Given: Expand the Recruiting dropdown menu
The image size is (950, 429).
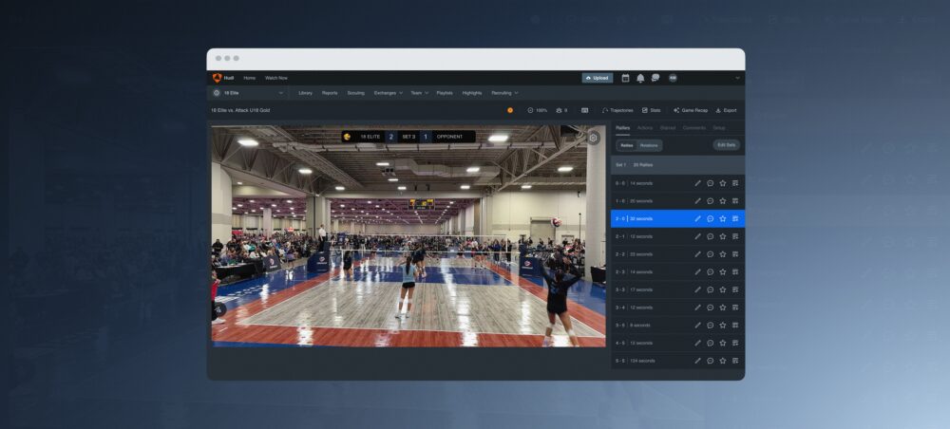Looking at the screenshot, I should [503, 93].
